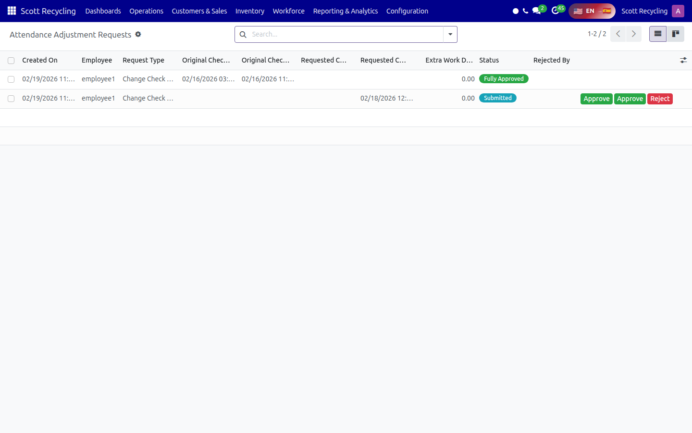Switch to list view

658,34
